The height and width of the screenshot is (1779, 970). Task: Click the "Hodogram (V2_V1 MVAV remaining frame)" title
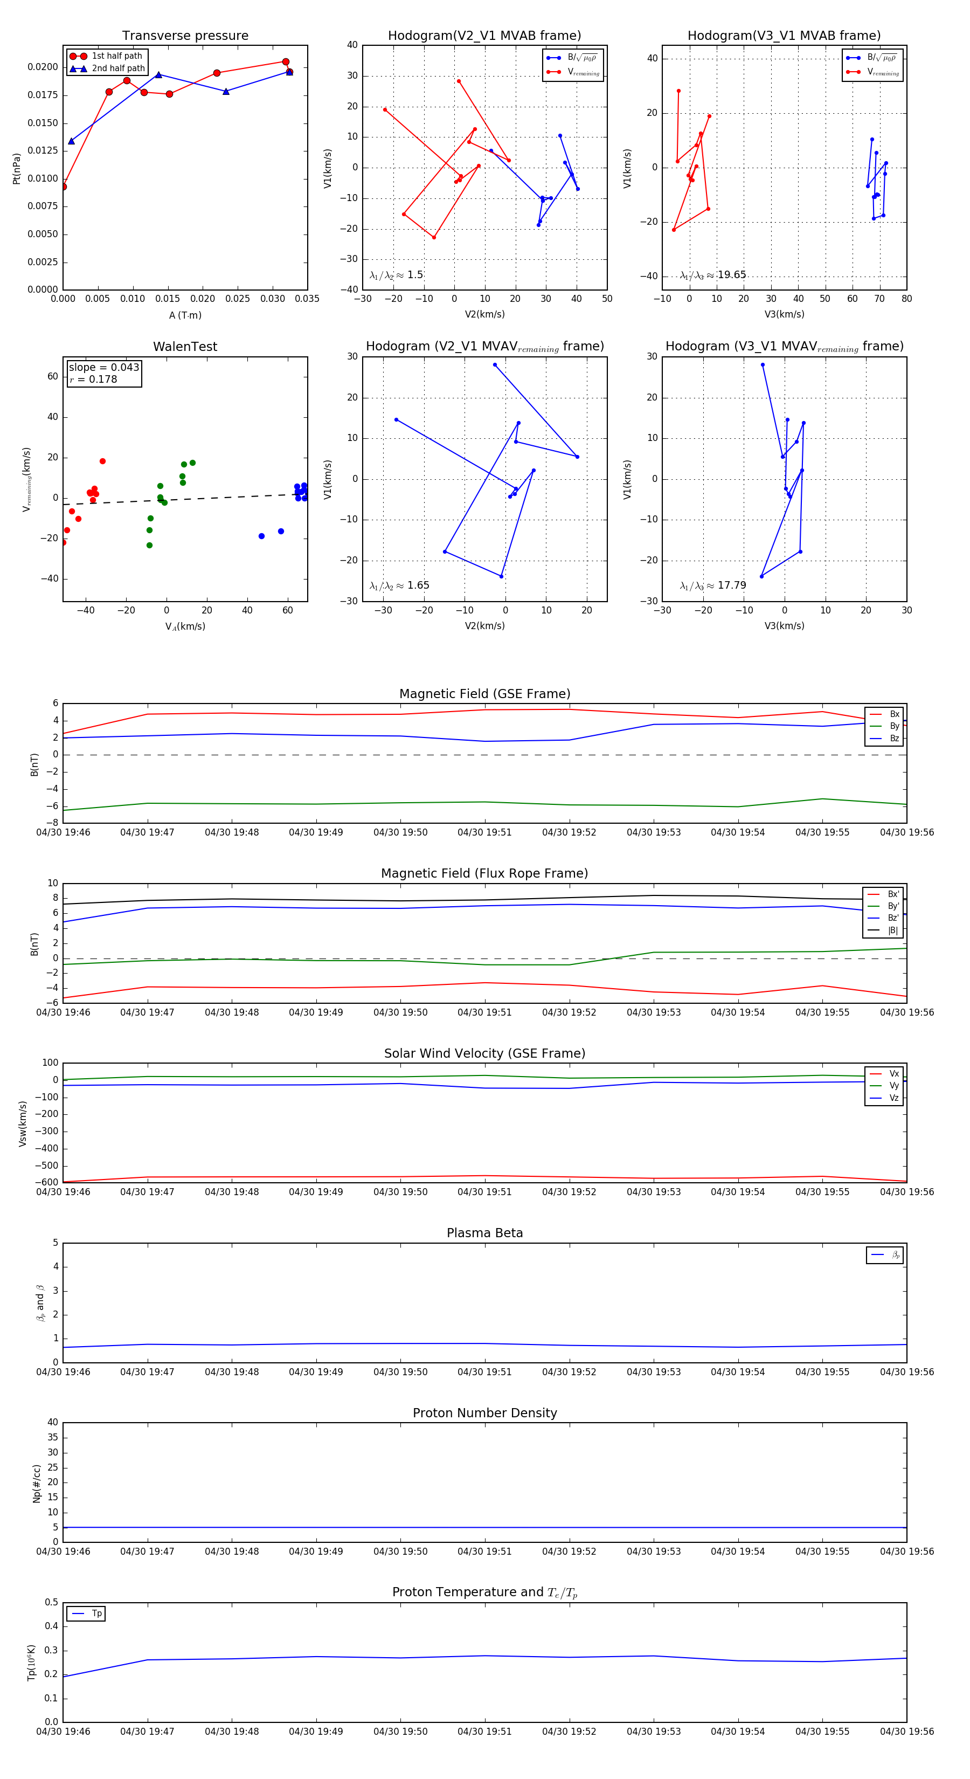click(484, 347)
